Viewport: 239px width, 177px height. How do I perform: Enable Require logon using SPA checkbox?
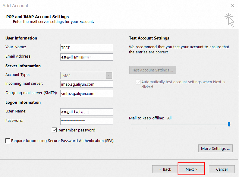tap(8, 141)
